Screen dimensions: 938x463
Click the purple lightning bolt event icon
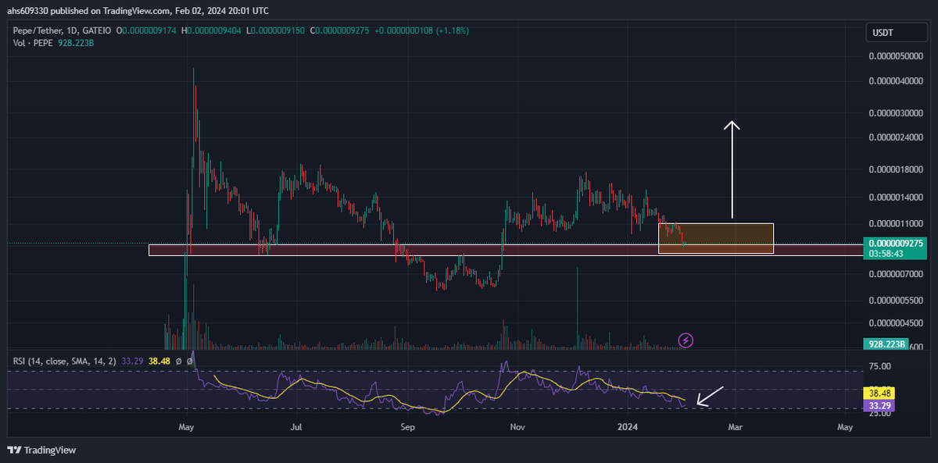click(686, 340)
